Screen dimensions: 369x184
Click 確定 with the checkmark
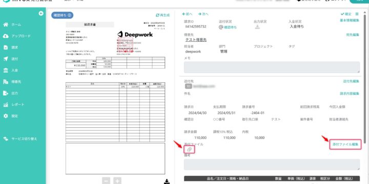tap(346, 14)
